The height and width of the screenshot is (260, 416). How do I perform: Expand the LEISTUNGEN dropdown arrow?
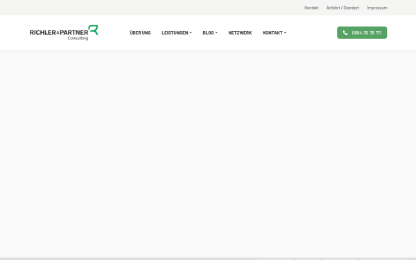pyautogui.click(x=191, y=33)
